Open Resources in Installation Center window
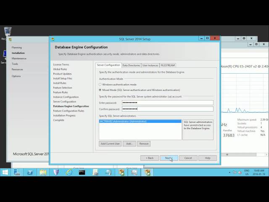Viewport: 269px width, 202px height. (x=17, y=69)
